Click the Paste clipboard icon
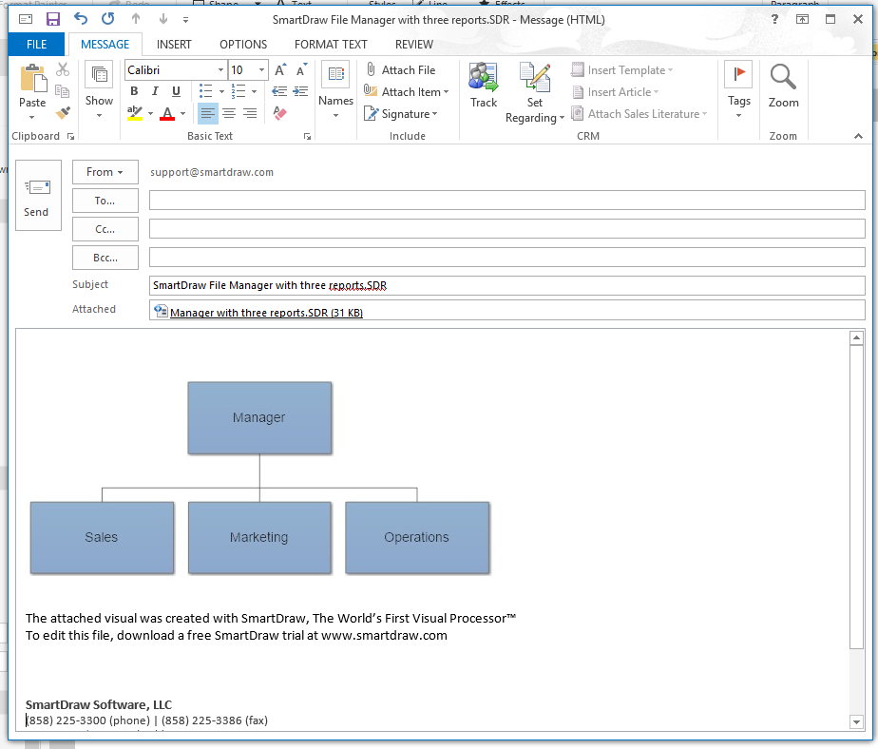Viewport: 878px width, 749px height. [33, 78]
